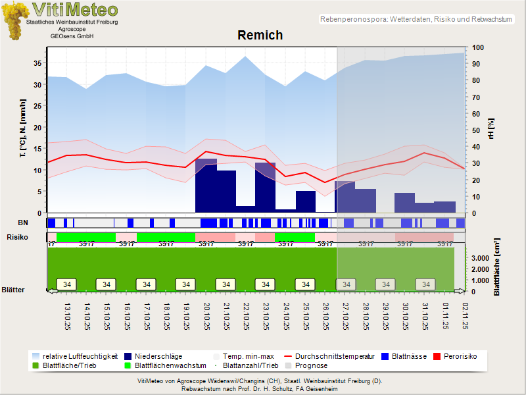
Task: Click the first 34 leaf count label
Action: tap(67, 284)
